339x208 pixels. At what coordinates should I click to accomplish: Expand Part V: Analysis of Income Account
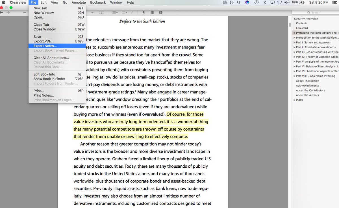click(x=295, y=62)
